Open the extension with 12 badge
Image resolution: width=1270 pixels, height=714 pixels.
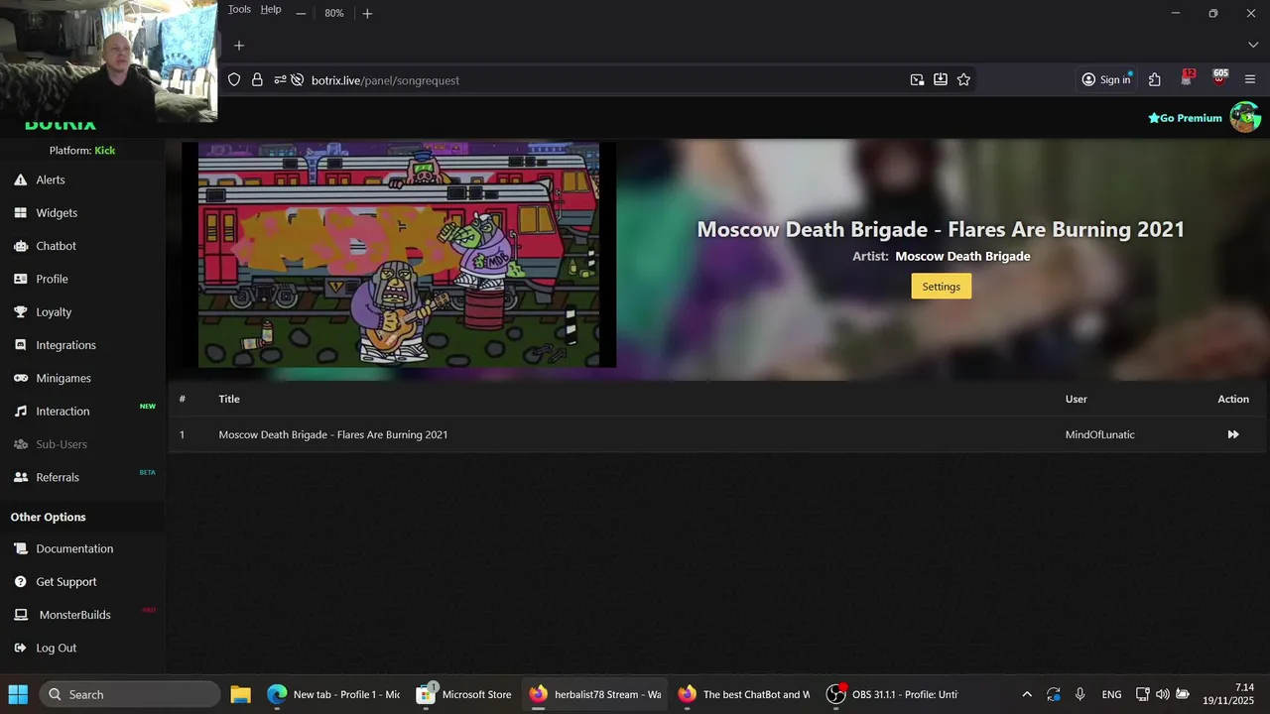point(1188,78)
